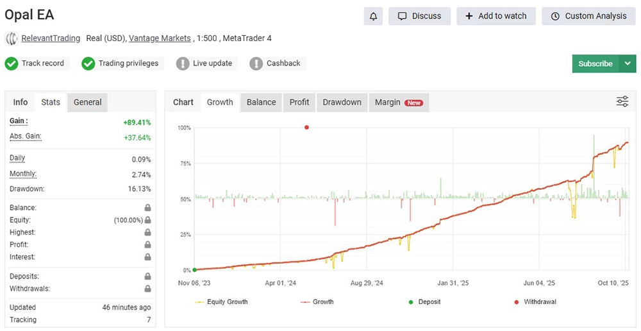Click the bell notification icon
Viewport: 641px width, 331px height.
coord(373,16)
